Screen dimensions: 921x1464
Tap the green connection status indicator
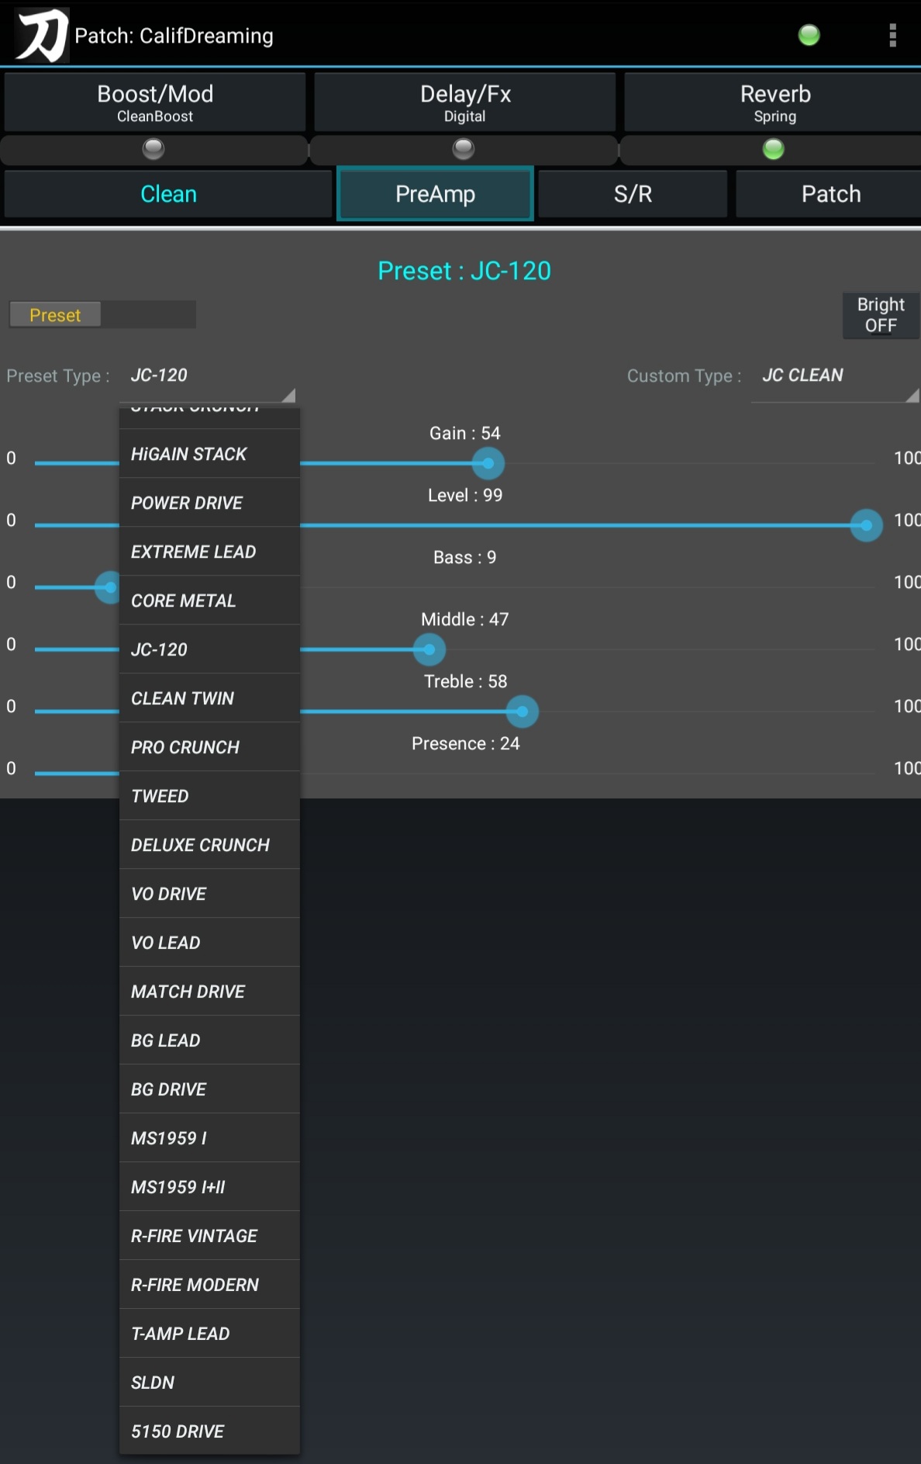click(809, 35)
